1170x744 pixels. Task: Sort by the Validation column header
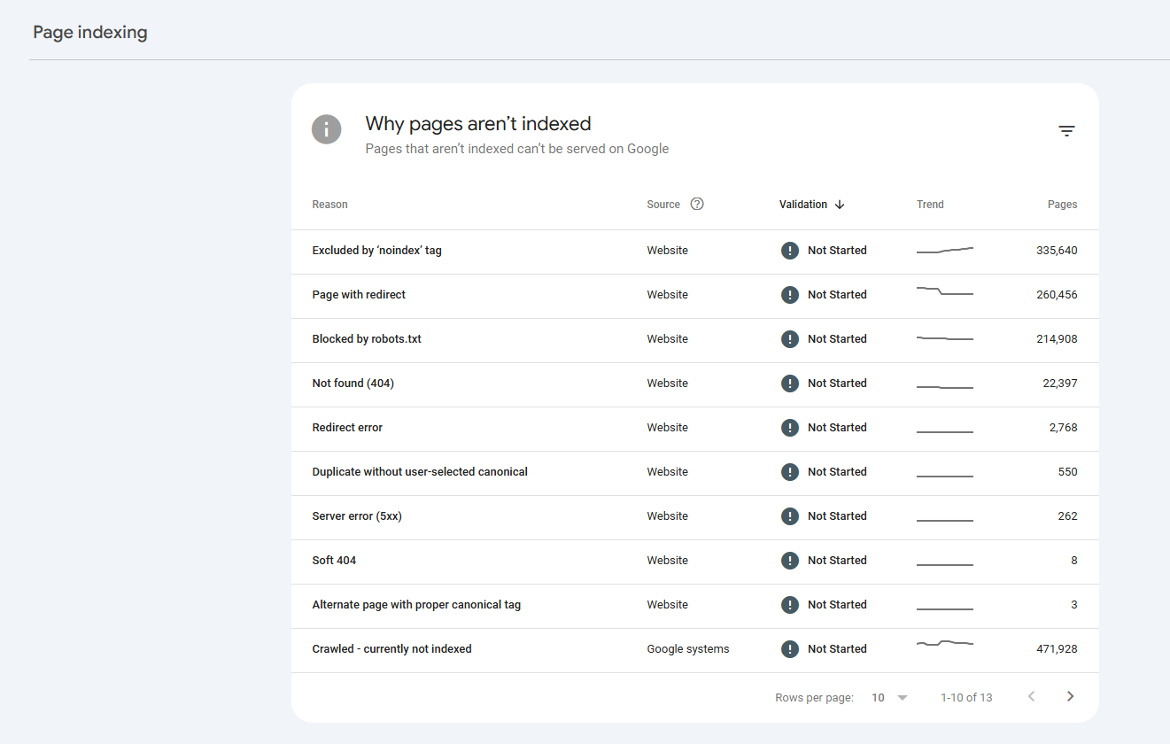[802, 205]
